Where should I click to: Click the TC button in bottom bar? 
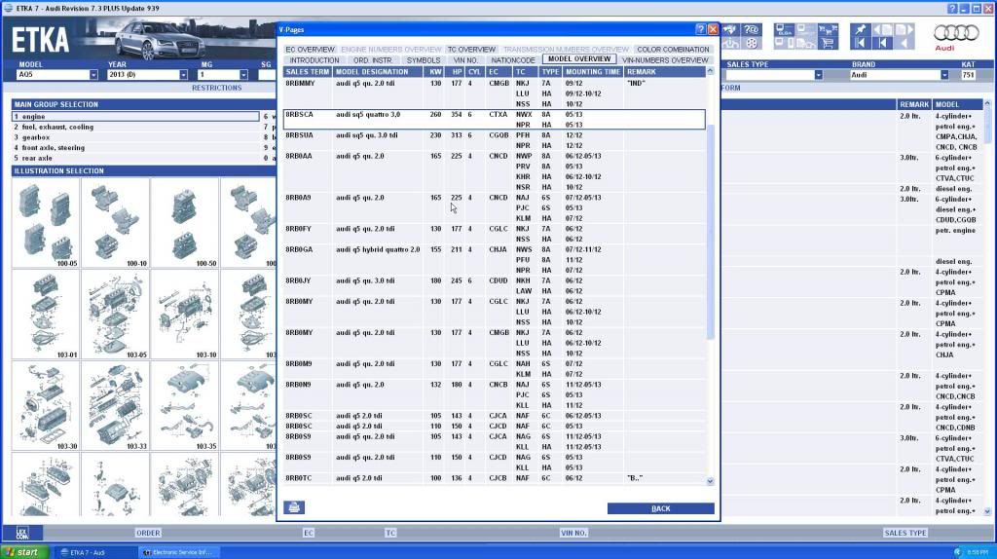[x=390, y=533]
